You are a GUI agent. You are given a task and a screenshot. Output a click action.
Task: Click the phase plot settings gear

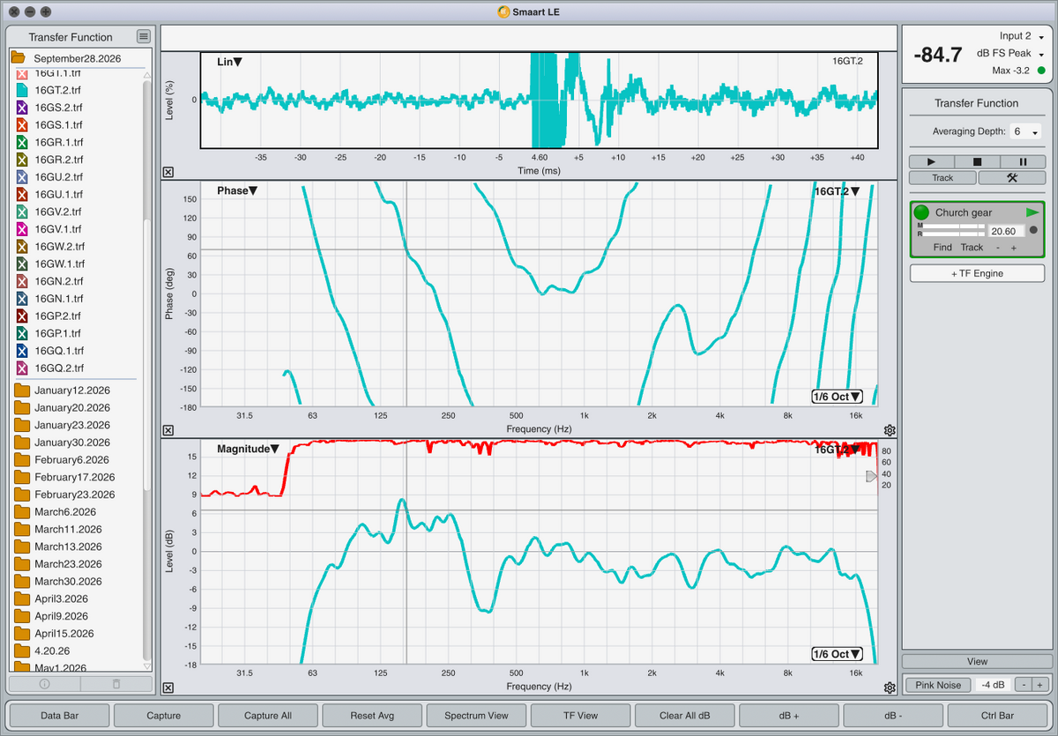pyautogui.click(x=890, y=430)
